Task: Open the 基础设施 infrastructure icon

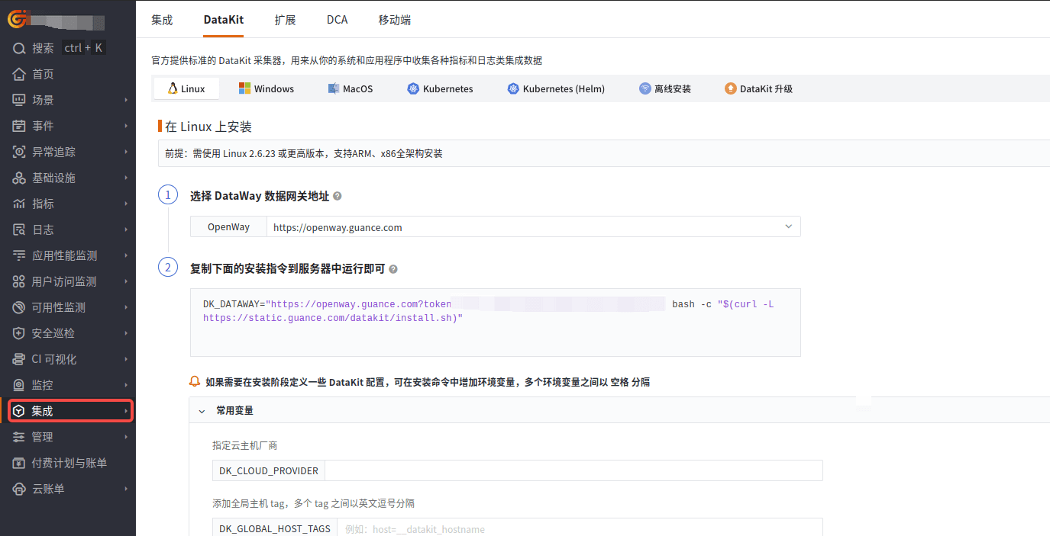Action: pyautogui.click(x=19, y=178)
